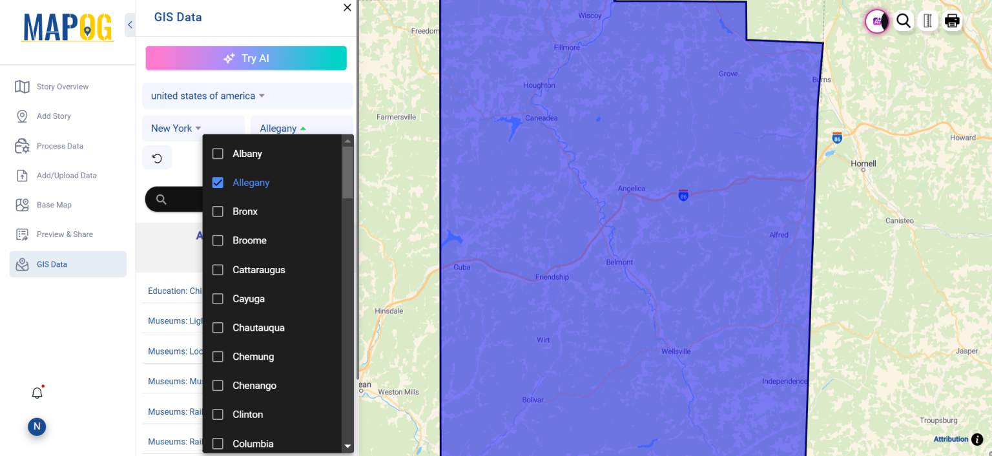992x456 pixels.
Task: Select the Add Story tool
Action: click(54, 116)
